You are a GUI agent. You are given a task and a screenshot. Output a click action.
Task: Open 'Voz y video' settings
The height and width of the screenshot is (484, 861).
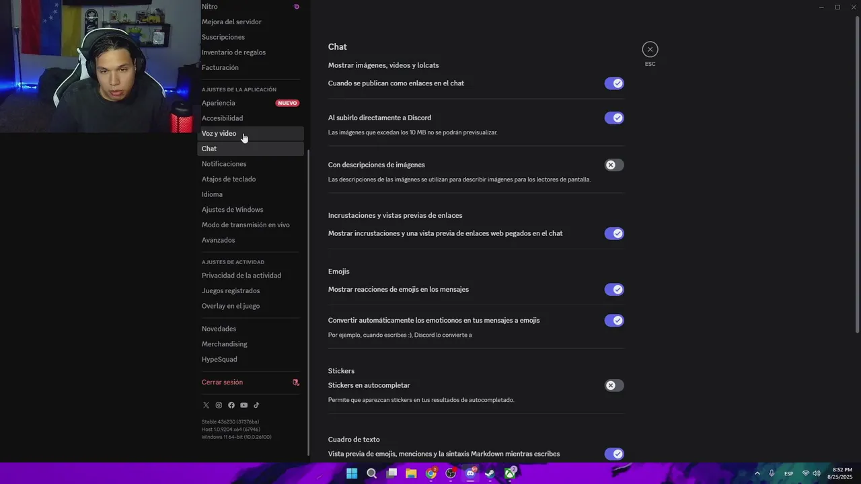click(x=251, y=133)
